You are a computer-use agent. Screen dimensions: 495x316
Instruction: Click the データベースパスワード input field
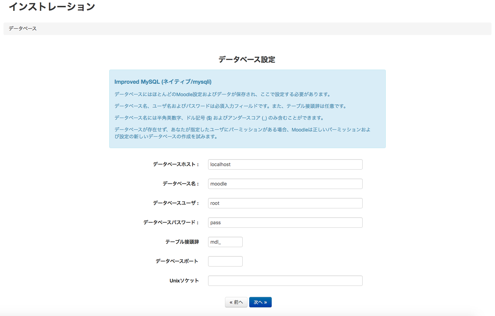pos(285,223)
